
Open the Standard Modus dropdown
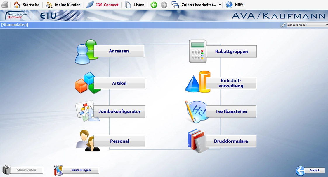click(x=307, y=25)
